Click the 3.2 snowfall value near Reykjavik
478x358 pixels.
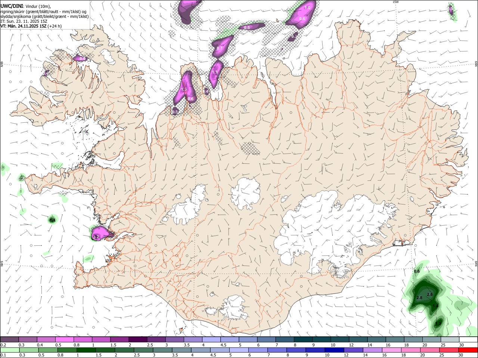tap(96, 237)
